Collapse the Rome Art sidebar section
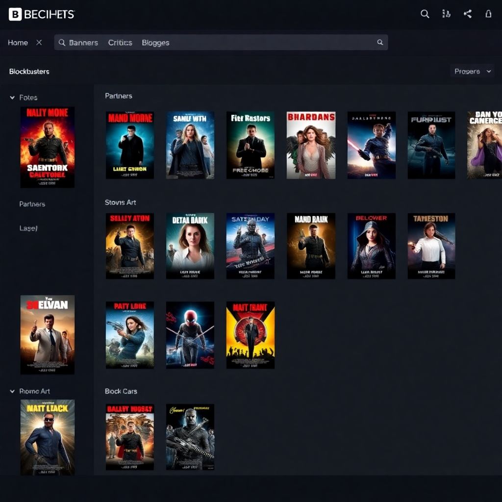 (12, 391)
